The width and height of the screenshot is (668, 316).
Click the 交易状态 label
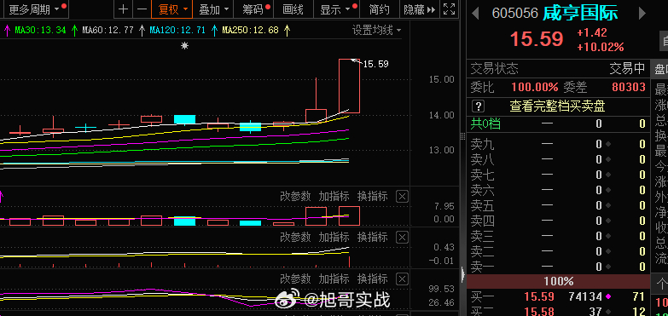[x=494, y=68]
